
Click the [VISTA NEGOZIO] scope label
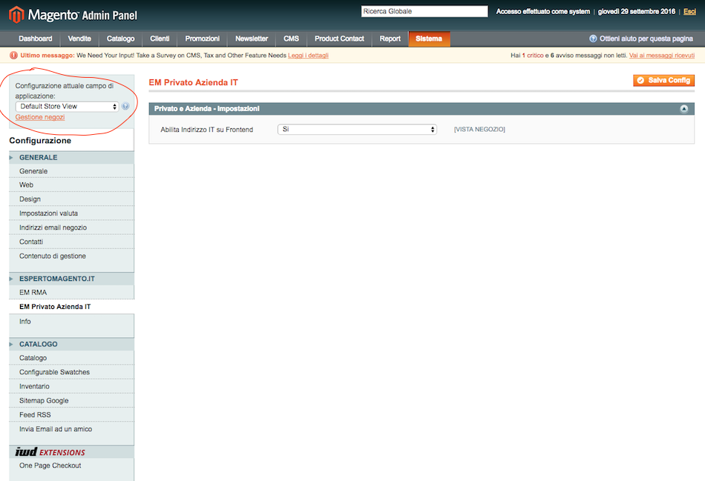(x=479, y=130)
